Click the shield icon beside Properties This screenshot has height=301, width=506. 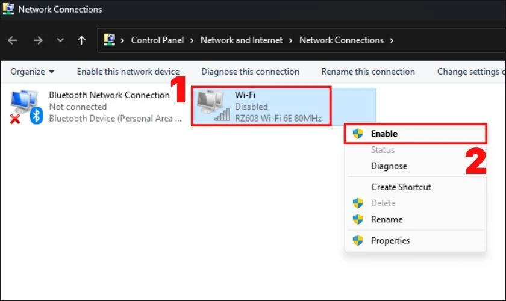coord(358,240)
